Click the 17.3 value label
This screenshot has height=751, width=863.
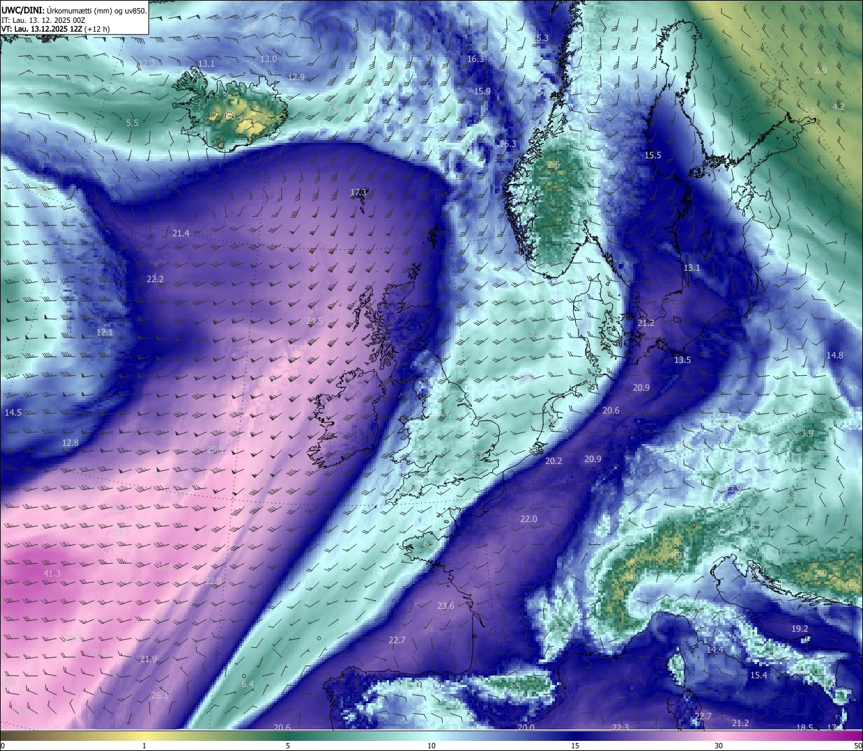point(359,192)
